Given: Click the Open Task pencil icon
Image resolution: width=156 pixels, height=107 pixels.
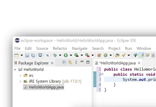Looking at the screenshot, I should pos(123,55).
